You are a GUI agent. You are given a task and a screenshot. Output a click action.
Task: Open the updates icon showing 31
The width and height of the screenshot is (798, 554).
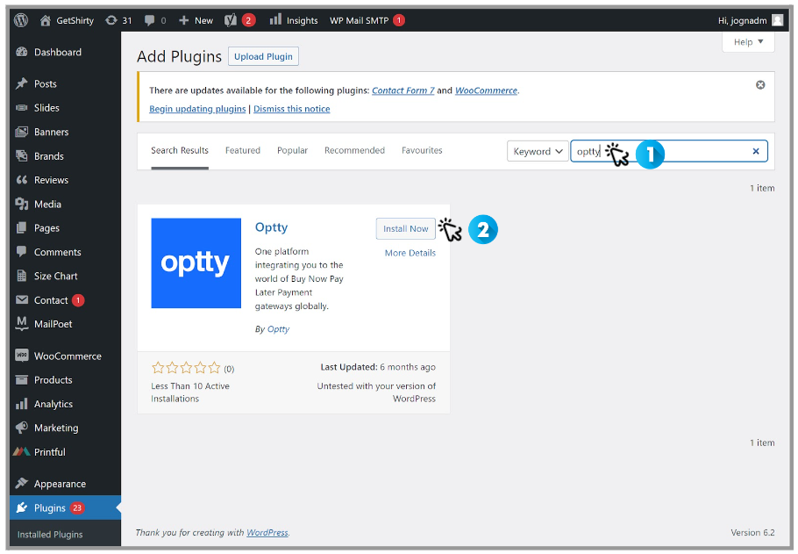111,20
